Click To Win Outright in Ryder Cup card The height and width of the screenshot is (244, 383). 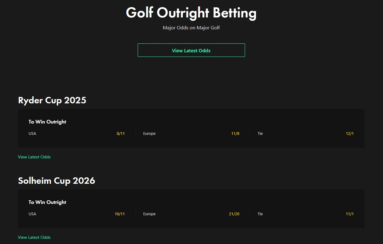point(48,122)
